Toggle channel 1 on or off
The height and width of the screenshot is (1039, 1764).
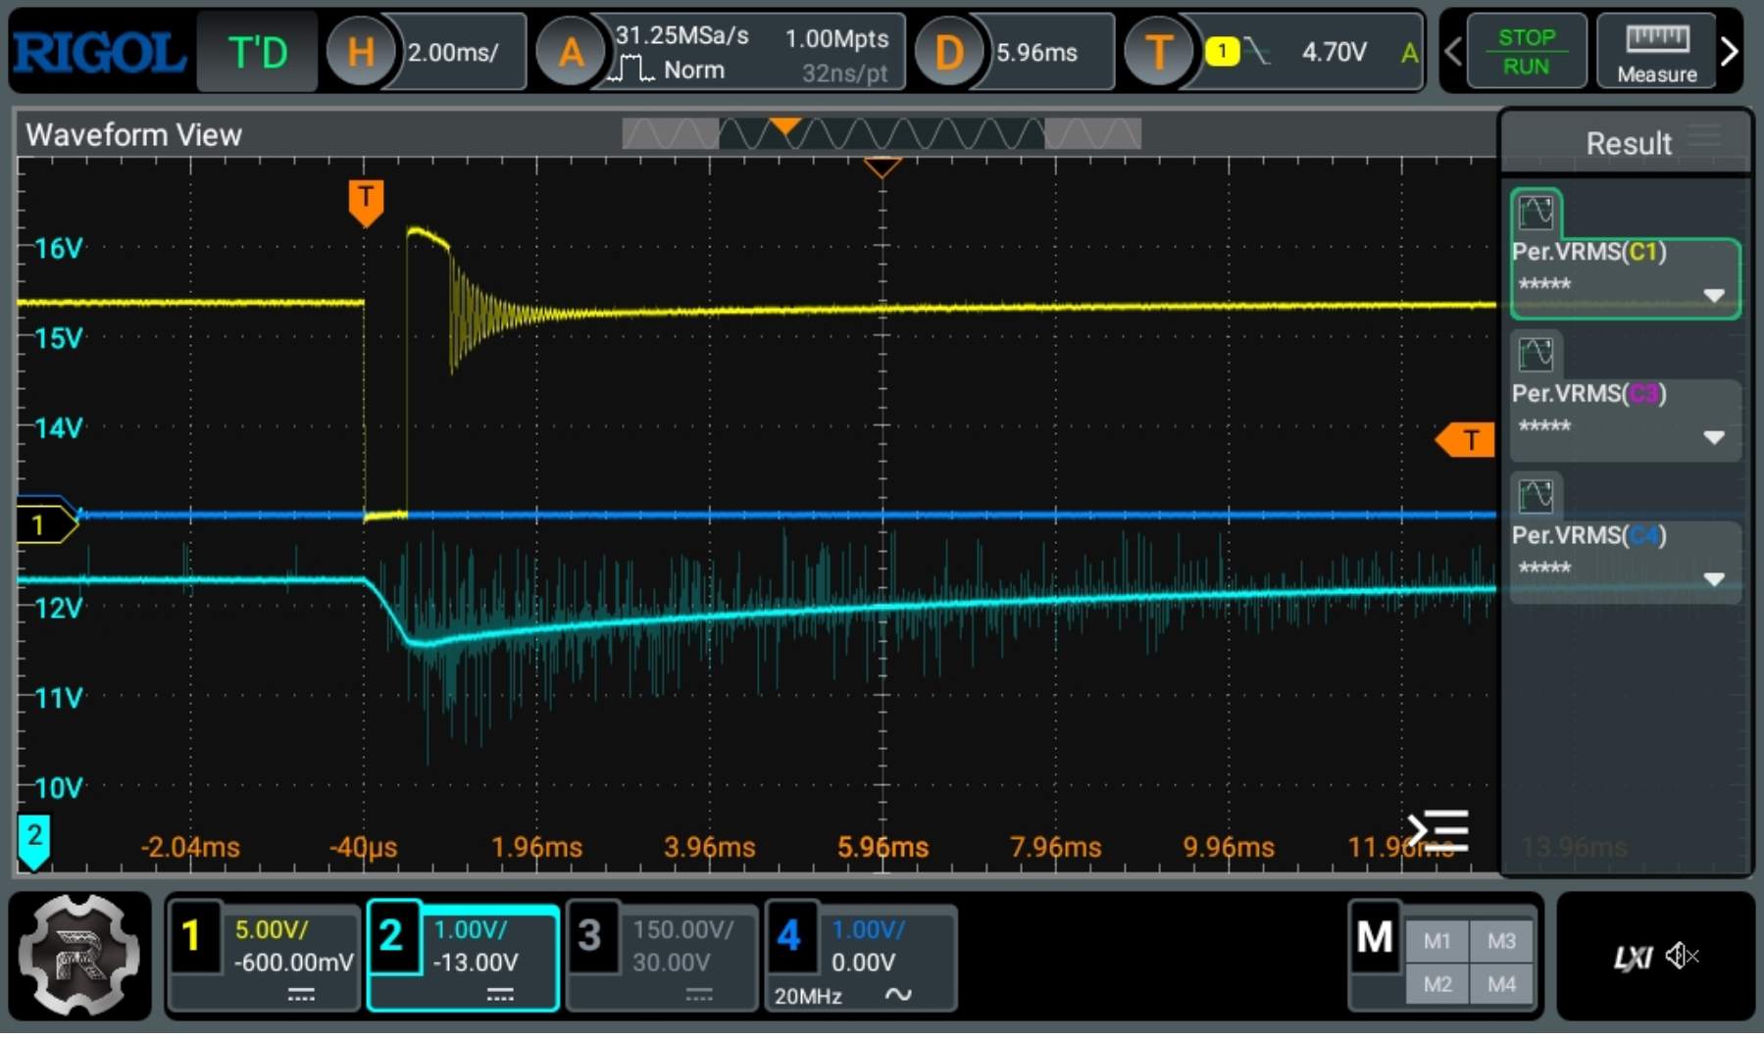[x=193, y=936]
